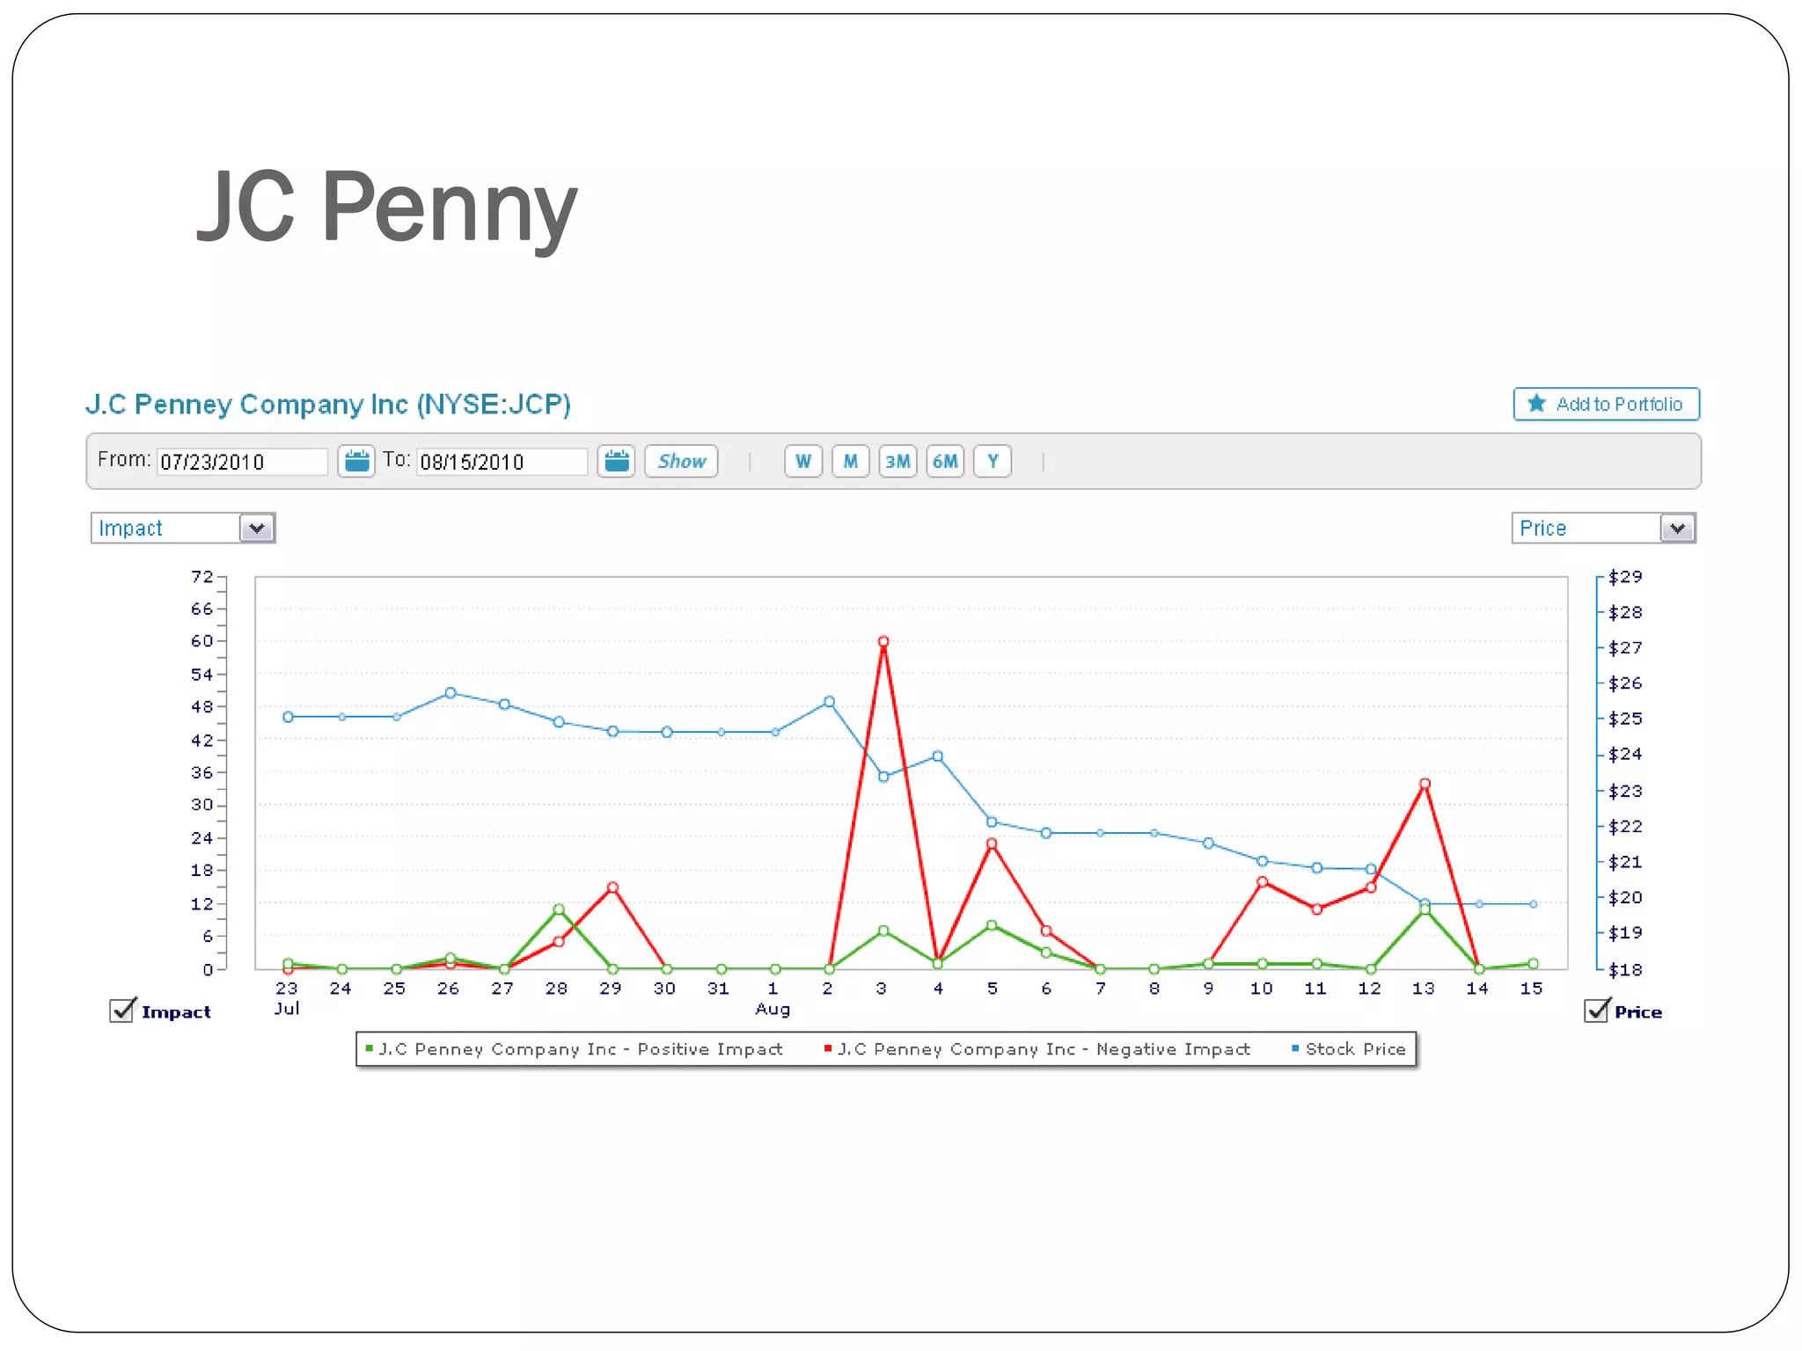Viewport: 1802px width, 1351px height.
Task: Click the green positive impact point on Jul 28
Action: [x=559, y=909]
